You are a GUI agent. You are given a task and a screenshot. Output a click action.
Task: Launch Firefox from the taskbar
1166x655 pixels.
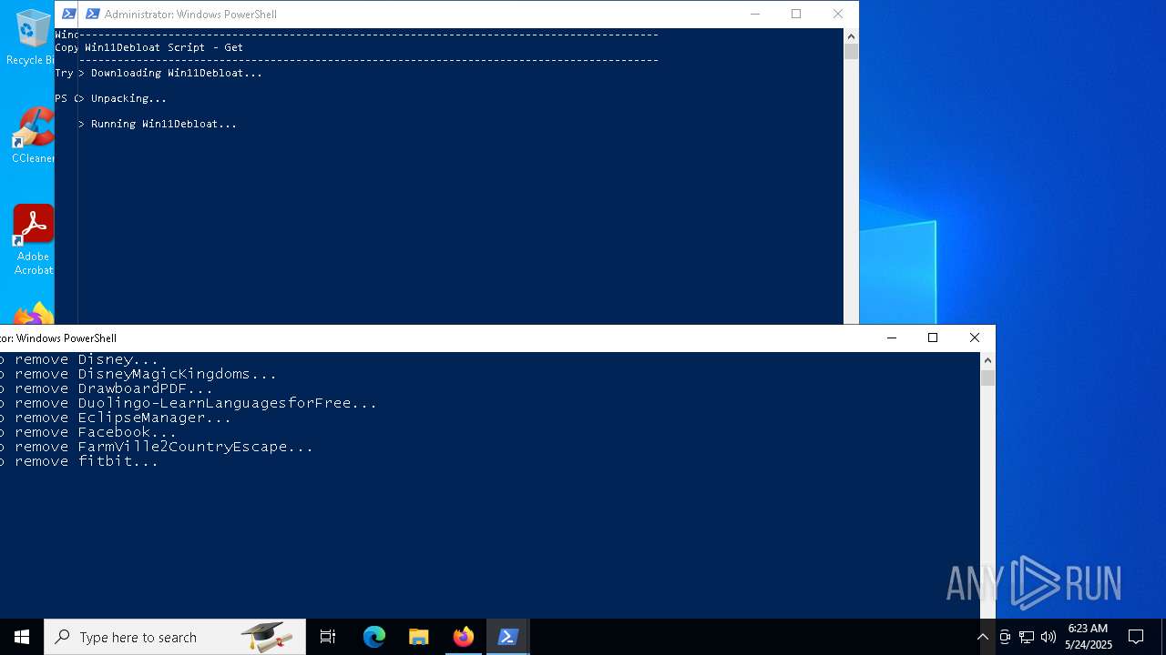[x=463, y=637]
